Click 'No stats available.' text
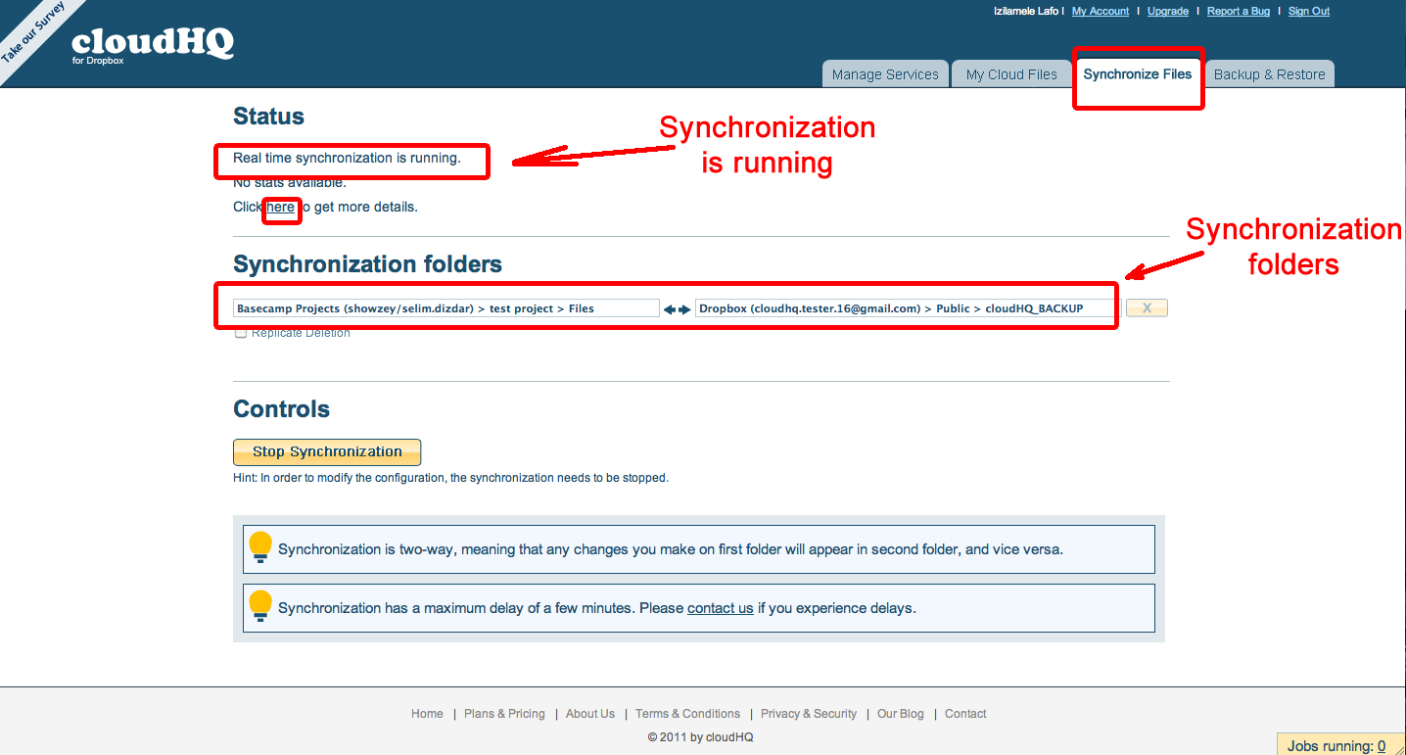Image resolution: width=1406 pixels, height=755 pixels. (290, 182)
